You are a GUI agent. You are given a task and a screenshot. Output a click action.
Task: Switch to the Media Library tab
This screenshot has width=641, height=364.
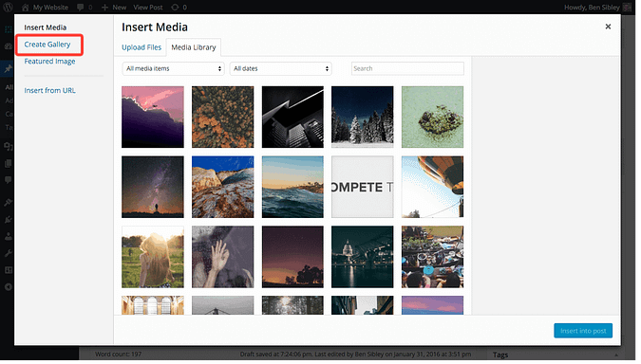pyautogui.click(x=194, y=47)
